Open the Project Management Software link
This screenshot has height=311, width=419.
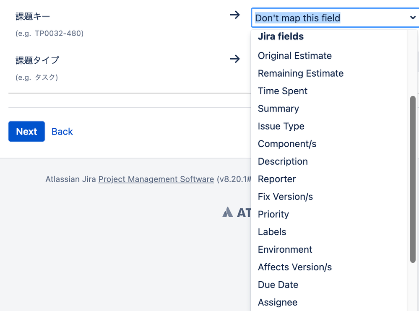pos(156,179)
